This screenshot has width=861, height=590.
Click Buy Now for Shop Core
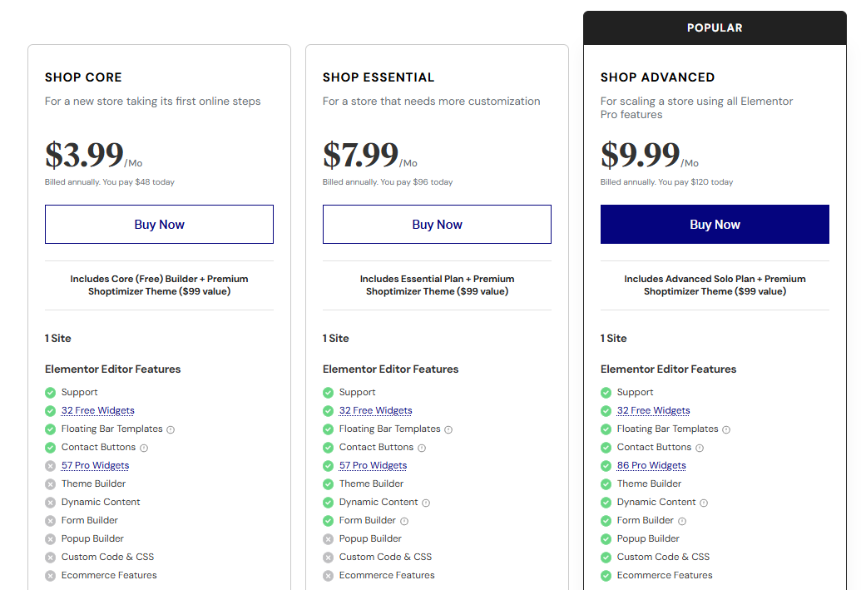click(x=159, y=224)
